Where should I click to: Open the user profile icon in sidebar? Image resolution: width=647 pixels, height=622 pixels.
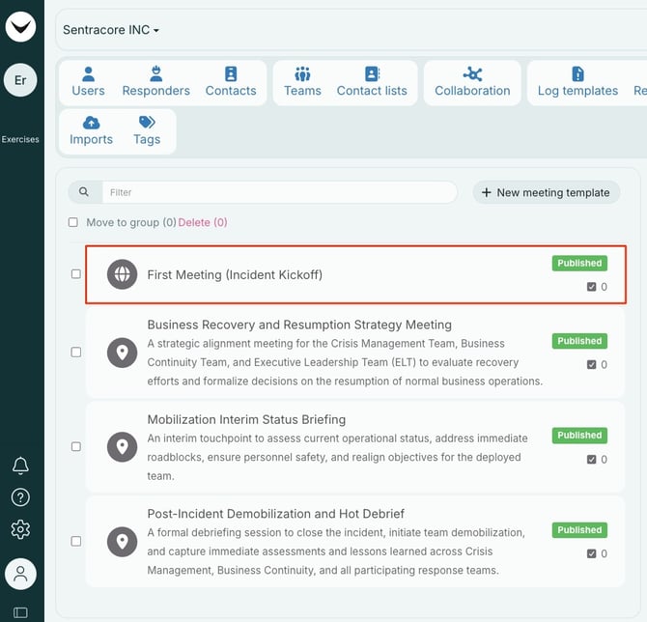point(20,574)
